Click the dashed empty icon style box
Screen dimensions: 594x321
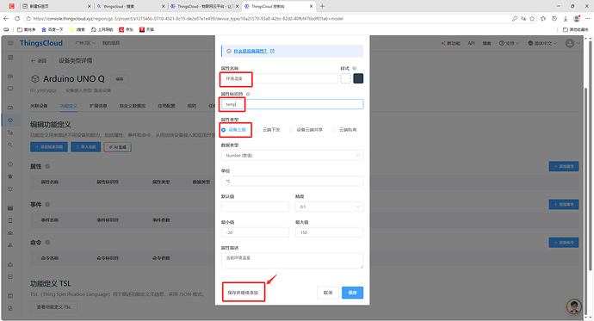click(345, 78)
